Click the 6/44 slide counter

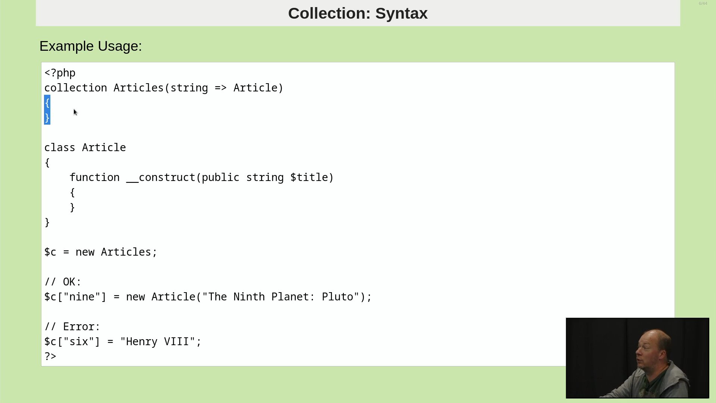703,3
